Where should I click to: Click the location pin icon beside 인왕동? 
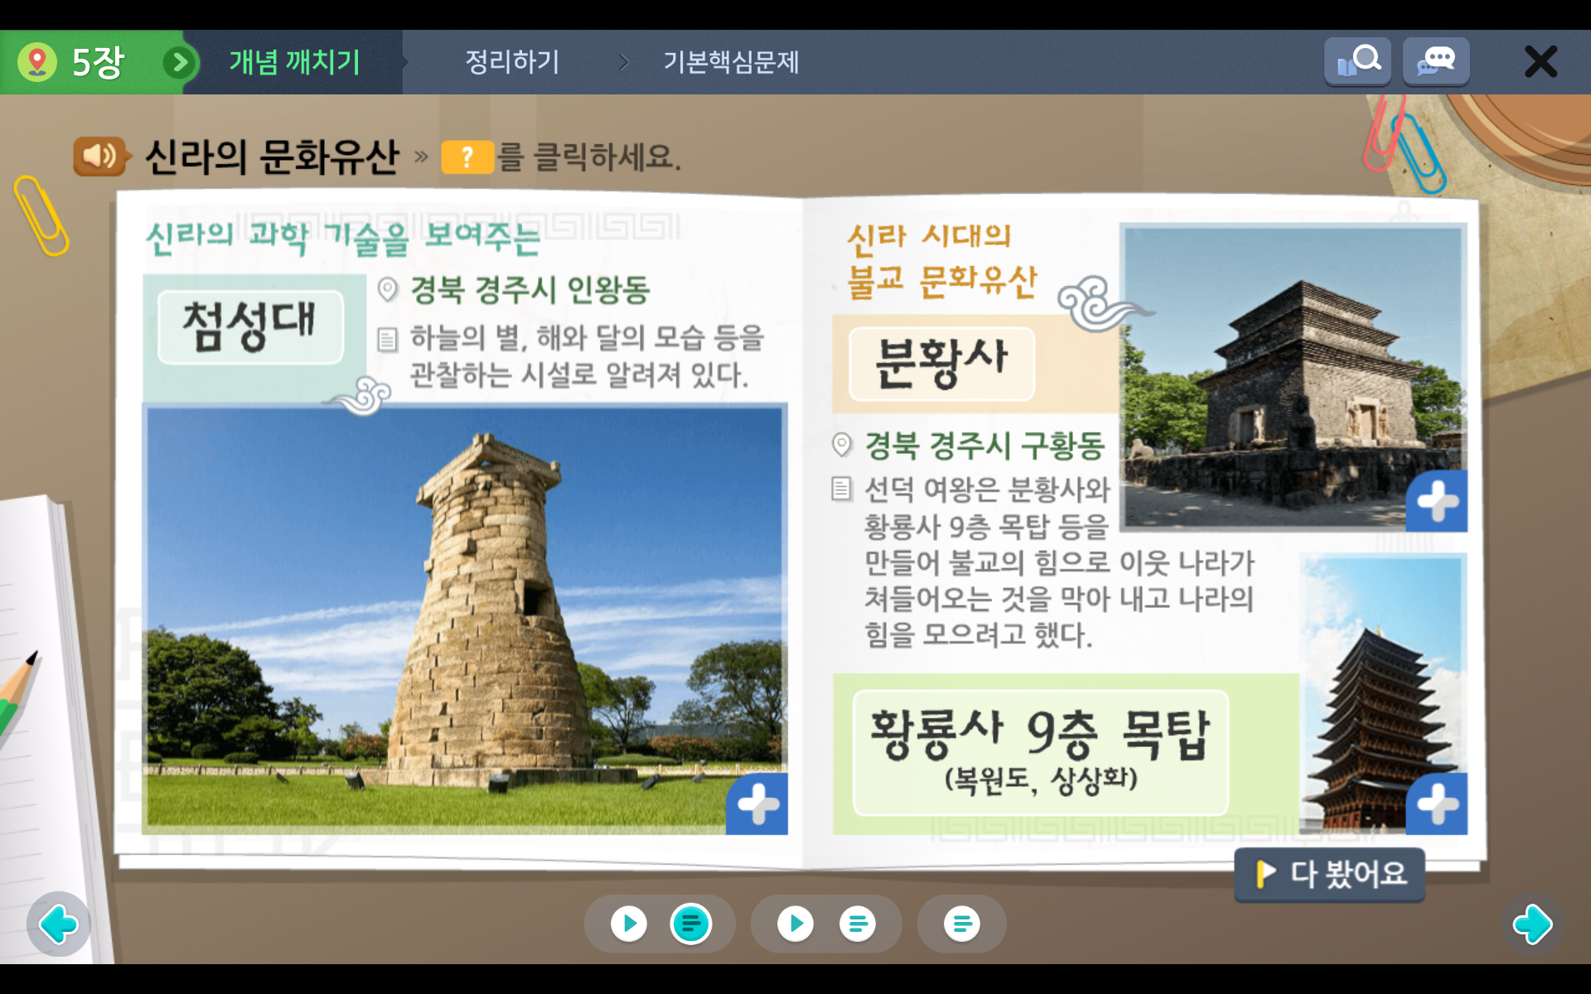click(x=388, y=290)
